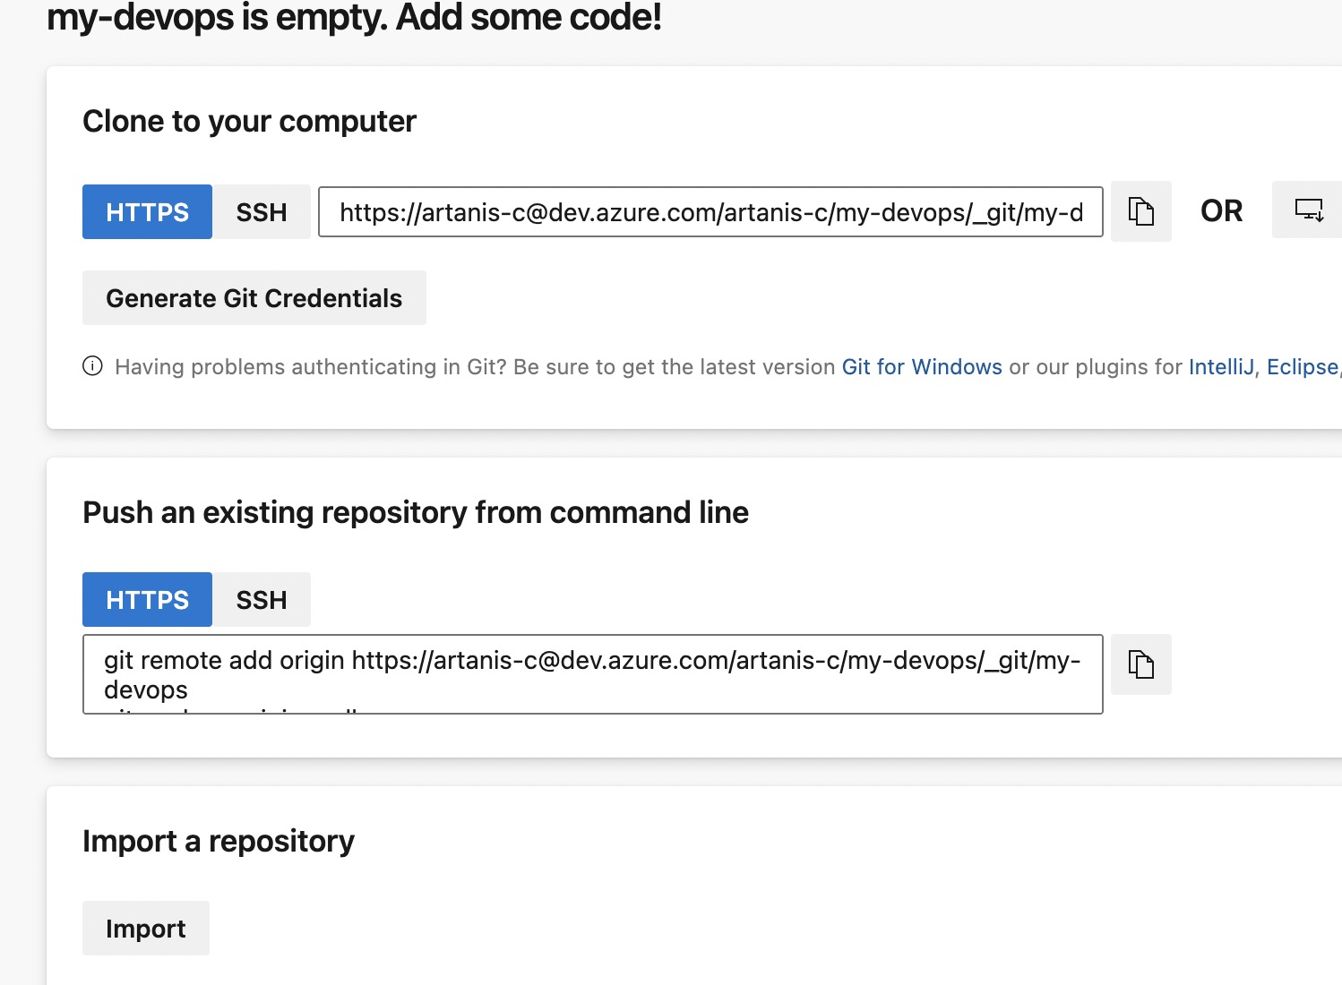Focus the clone URL text field
The height and width of the screenshot is (985, 1342).
point(710,212)
